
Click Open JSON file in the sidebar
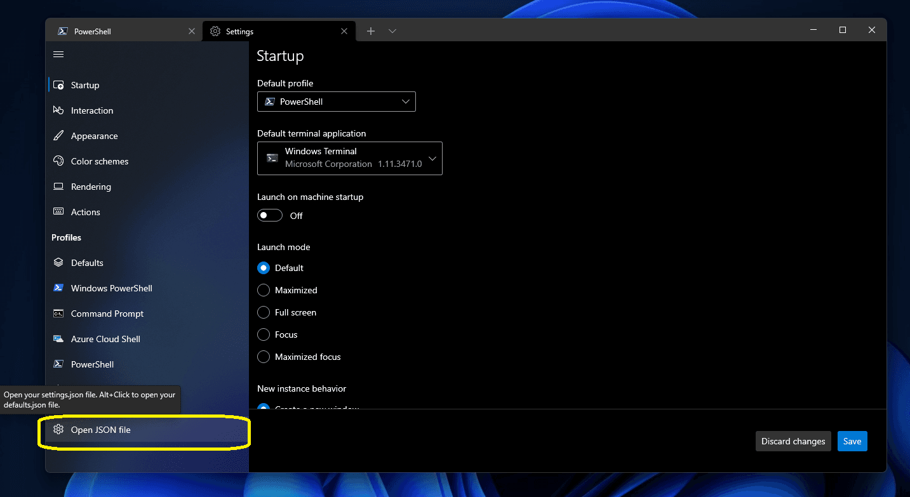[148, 430]
